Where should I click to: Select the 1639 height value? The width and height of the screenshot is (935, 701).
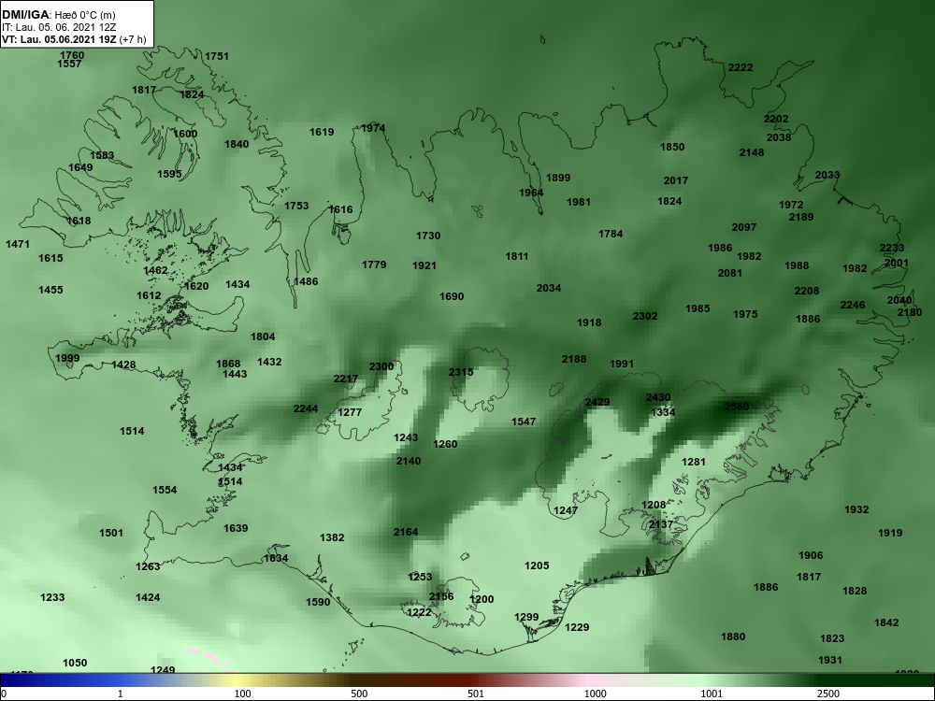[236, 529]
